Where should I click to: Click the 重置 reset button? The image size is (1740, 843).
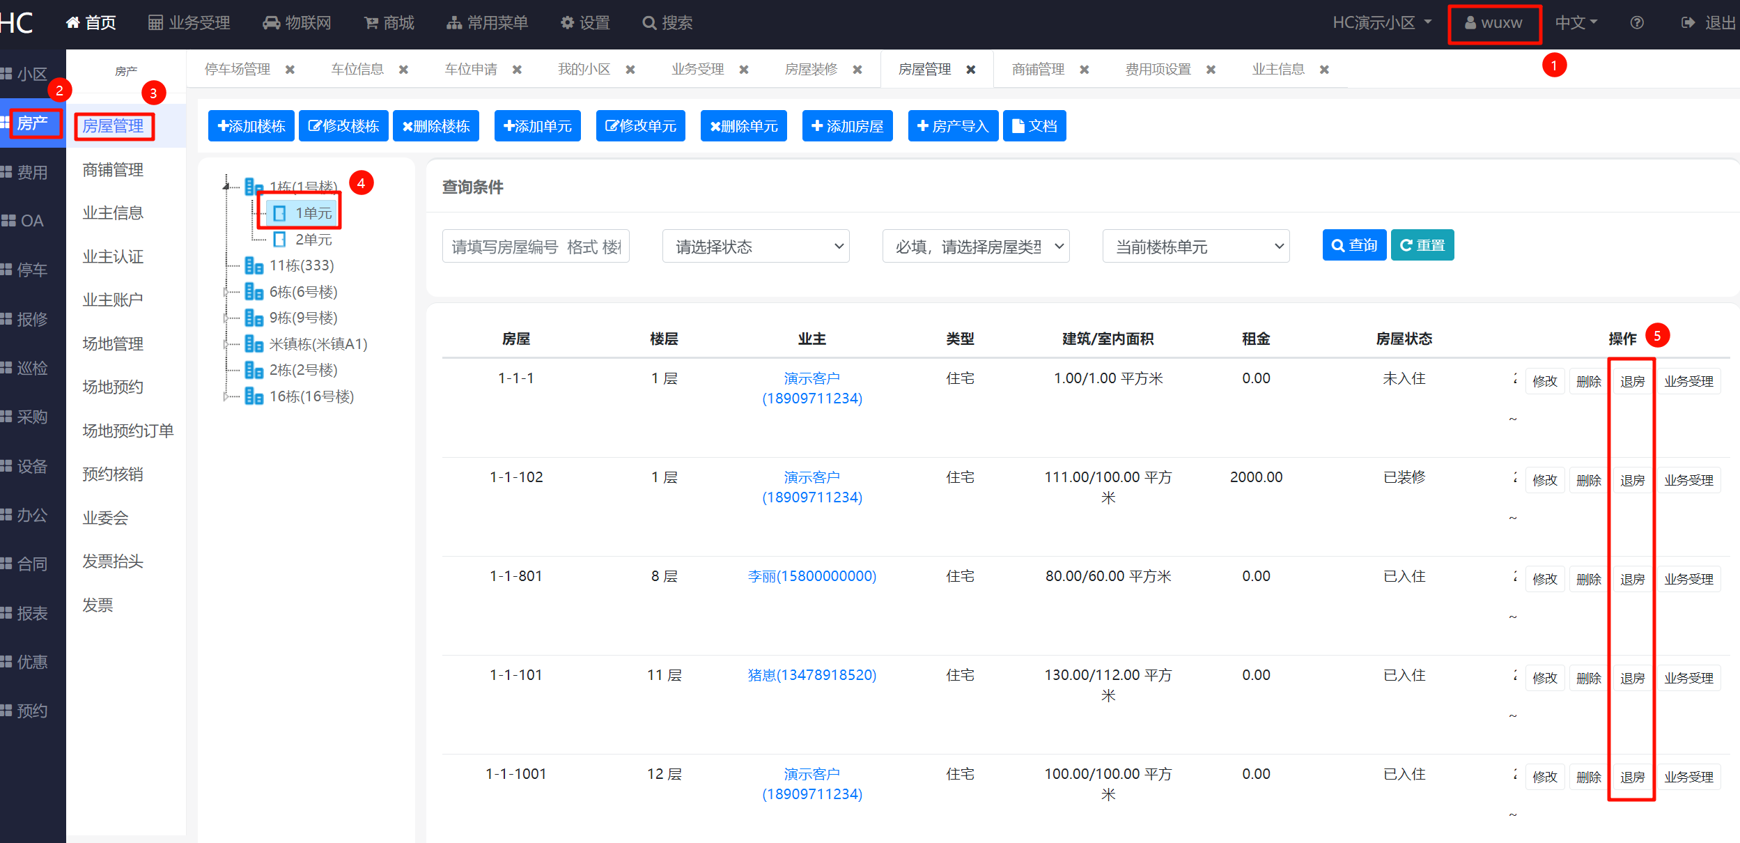[x=1422, y=245]
